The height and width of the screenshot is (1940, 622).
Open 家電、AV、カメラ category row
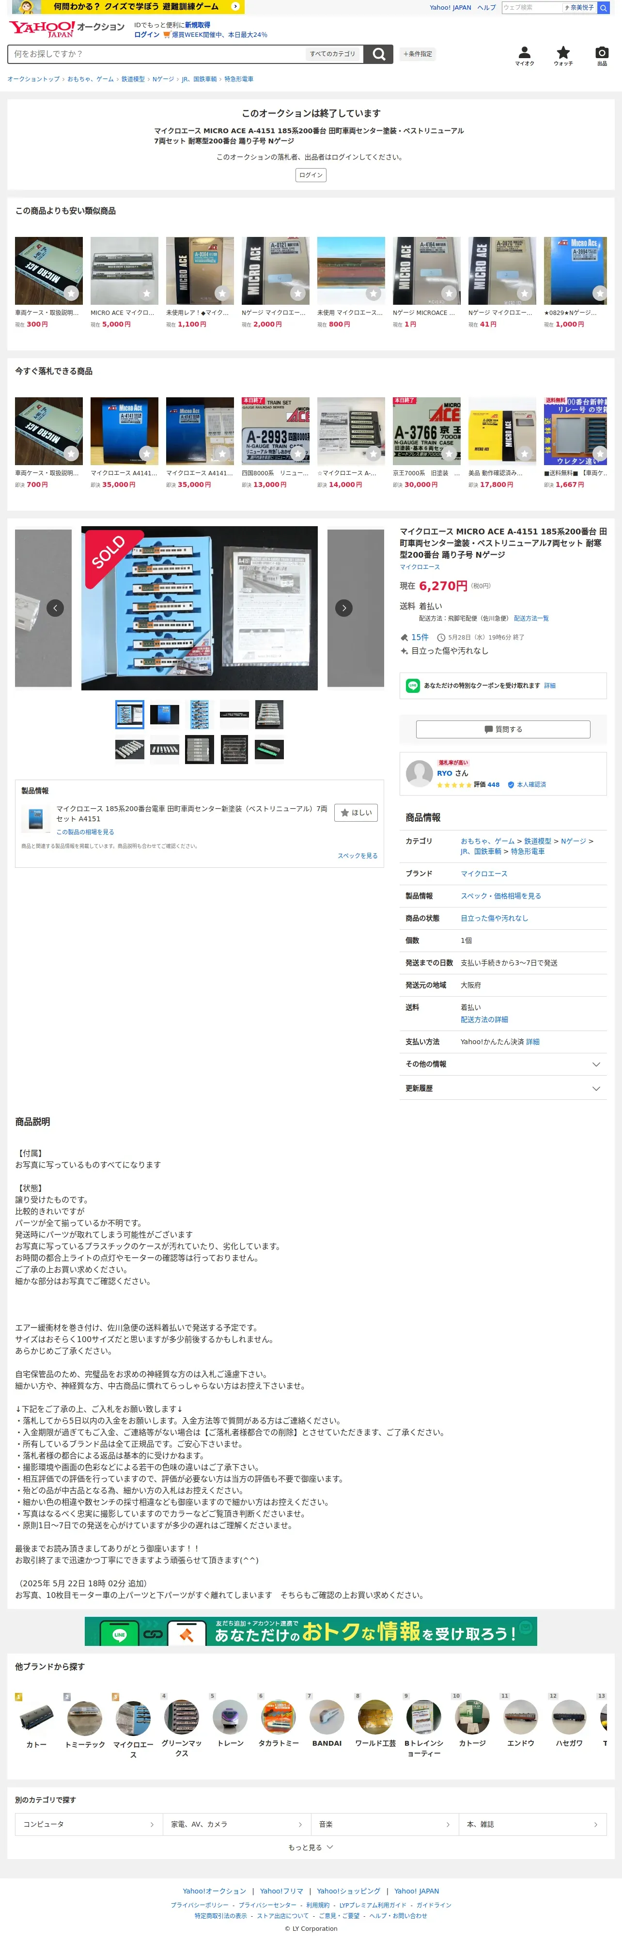point(236,1824)
